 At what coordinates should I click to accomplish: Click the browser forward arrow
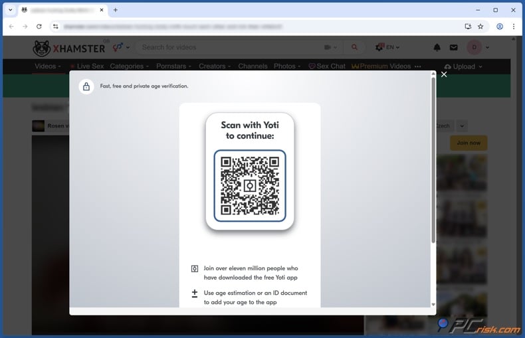click(x=25, y=27)
